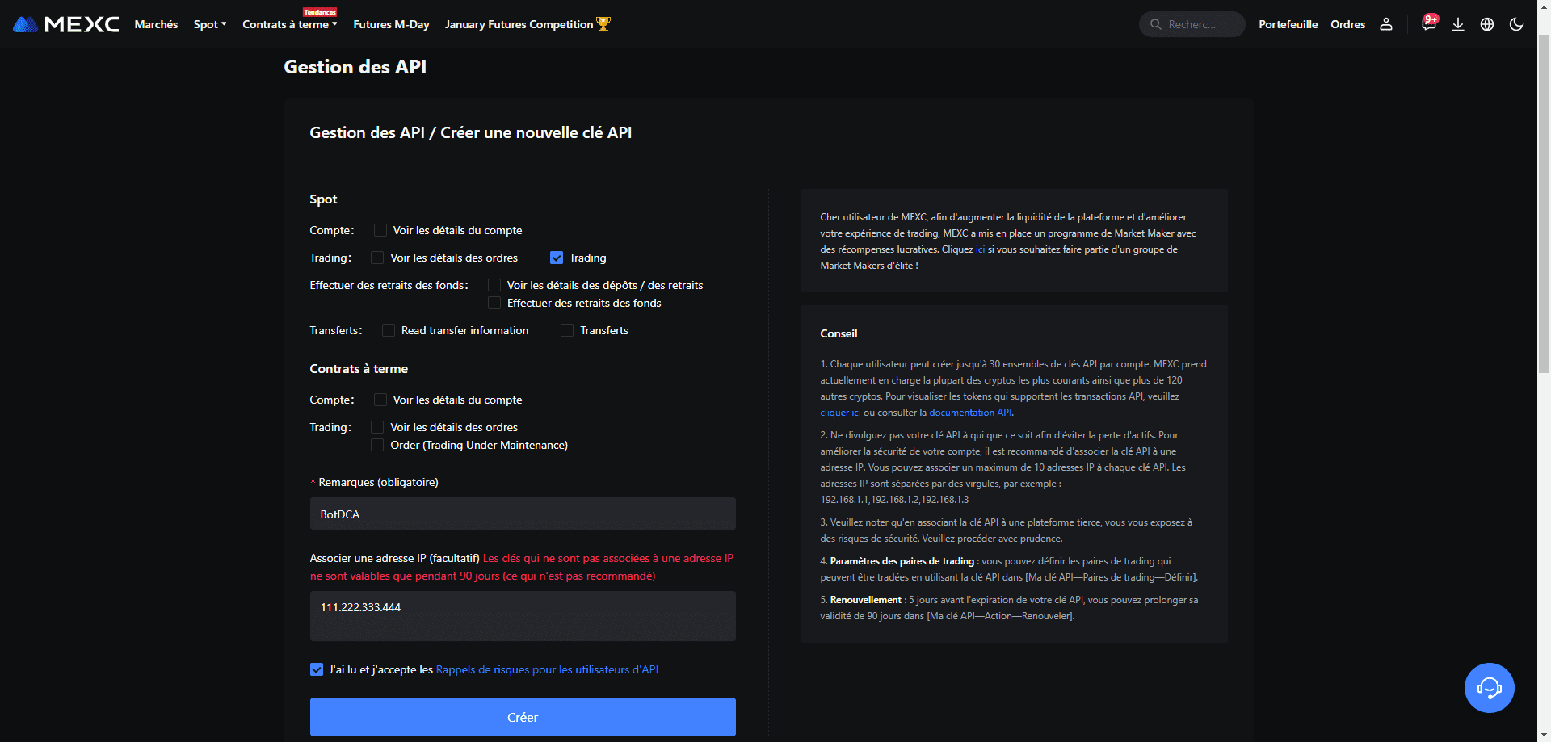Untick the API risk reminder agreement checkbox
The image size is (1551, 742).
[317, 669]
